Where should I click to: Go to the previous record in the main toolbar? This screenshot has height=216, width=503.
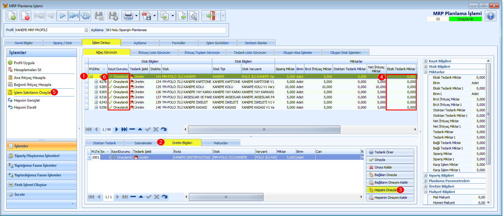(51, 16)
